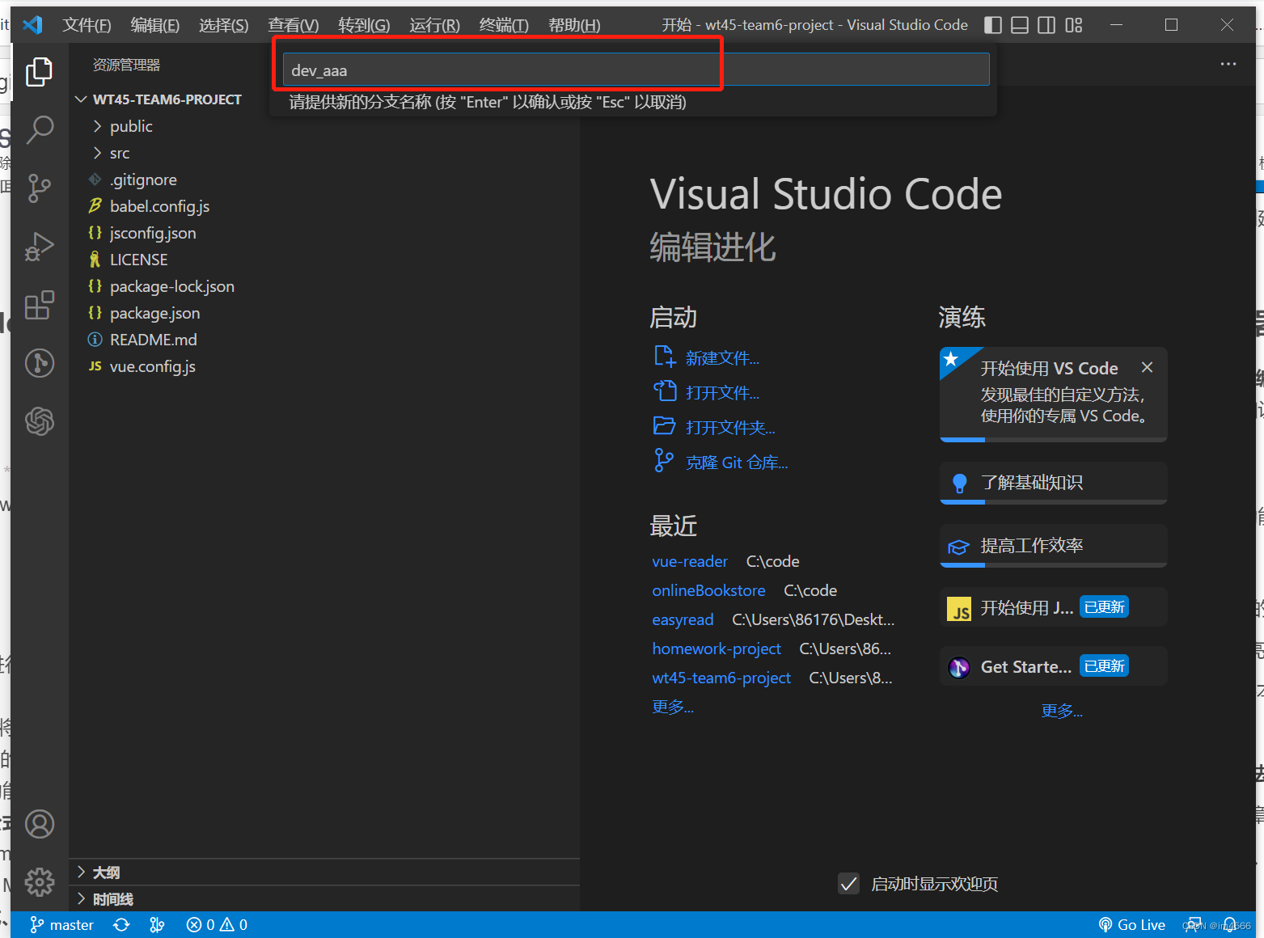
Task: Click the VS Code logo icon
Action: 32,25
